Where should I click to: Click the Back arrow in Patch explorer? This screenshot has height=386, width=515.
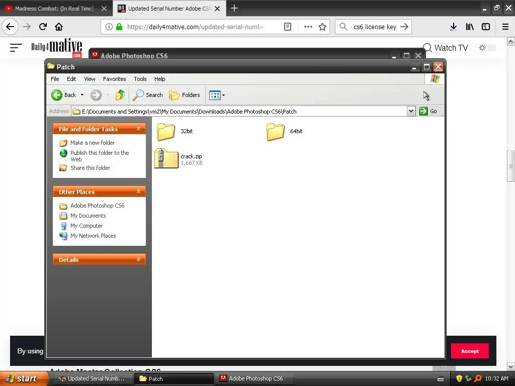tap(57, 95)
